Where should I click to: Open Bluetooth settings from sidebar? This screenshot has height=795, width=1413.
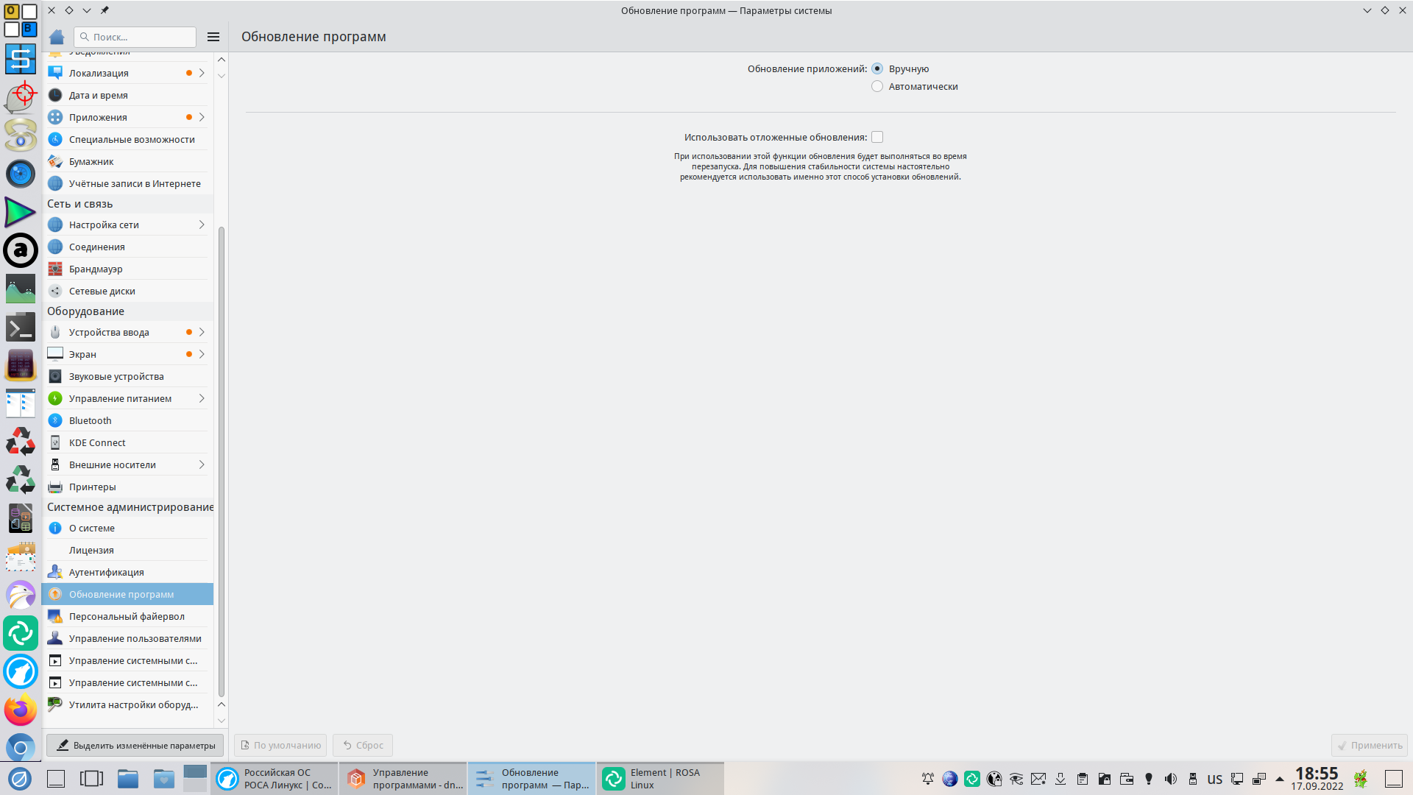click(91, 420)
